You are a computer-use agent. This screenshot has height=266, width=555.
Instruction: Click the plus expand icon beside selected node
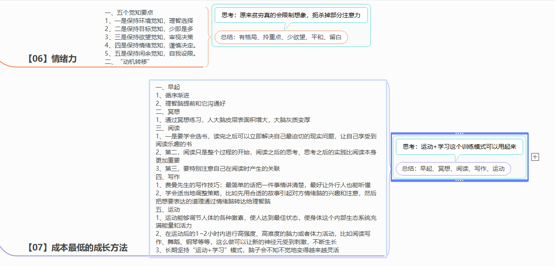tap(535, 157)
